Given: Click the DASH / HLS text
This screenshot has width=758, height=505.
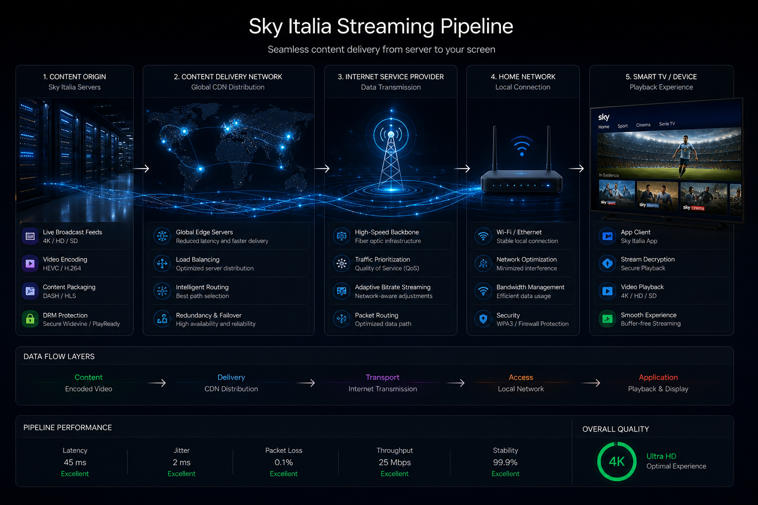Looking at the screenshot, I should point(59,296).
